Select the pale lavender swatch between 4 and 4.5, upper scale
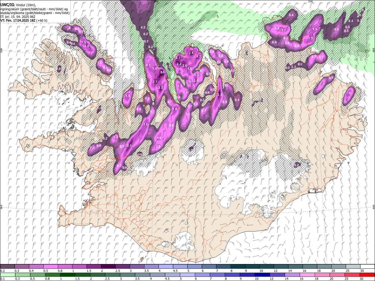Viewport: 375px width, 281px height. [x=166, y=267]
